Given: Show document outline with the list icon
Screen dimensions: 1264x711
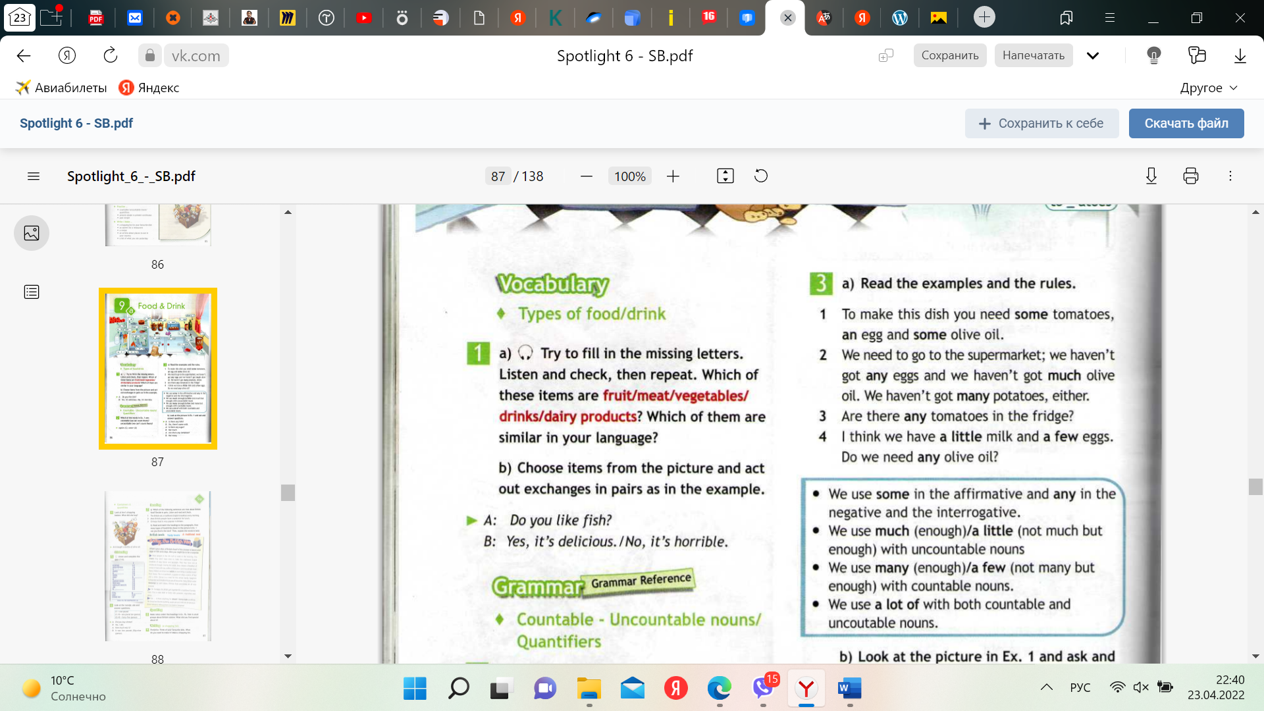Looking at the screenshot, I should [x=32, y=292].
